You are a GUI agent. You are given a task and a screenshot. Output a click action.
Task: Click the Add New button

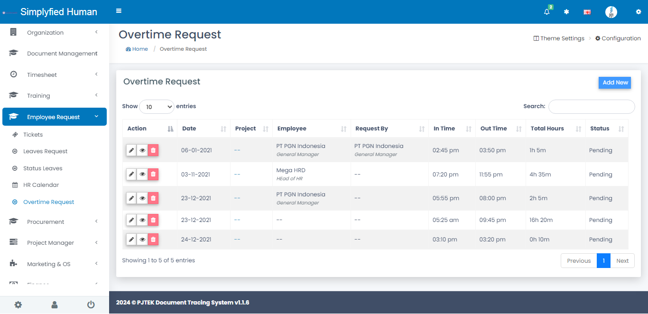(x=614, y=83)
